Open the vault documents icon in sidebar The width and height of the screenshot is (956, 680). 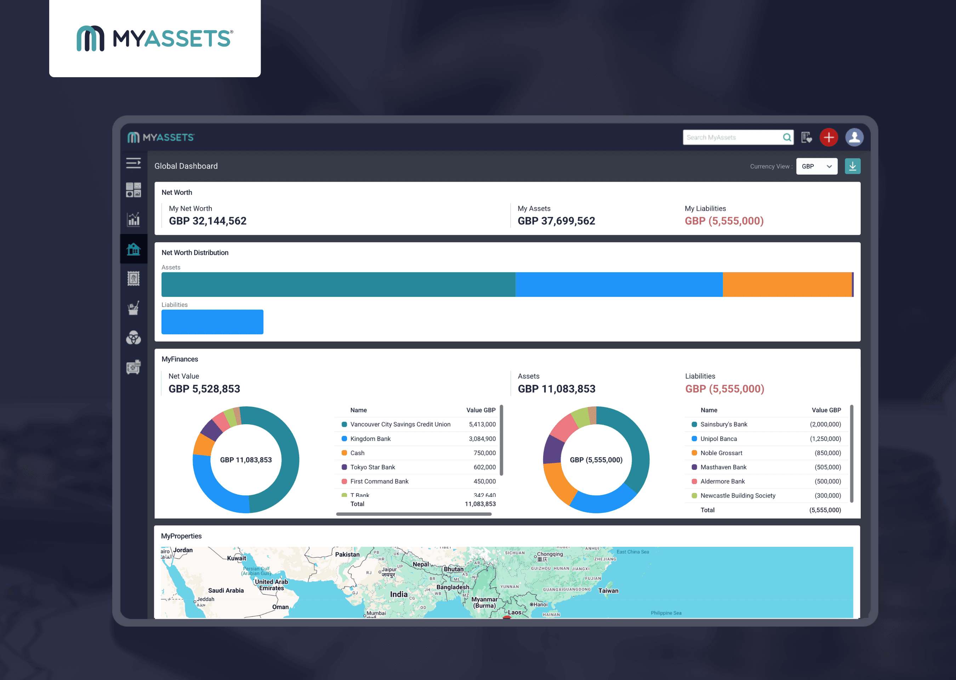(133, 367)
